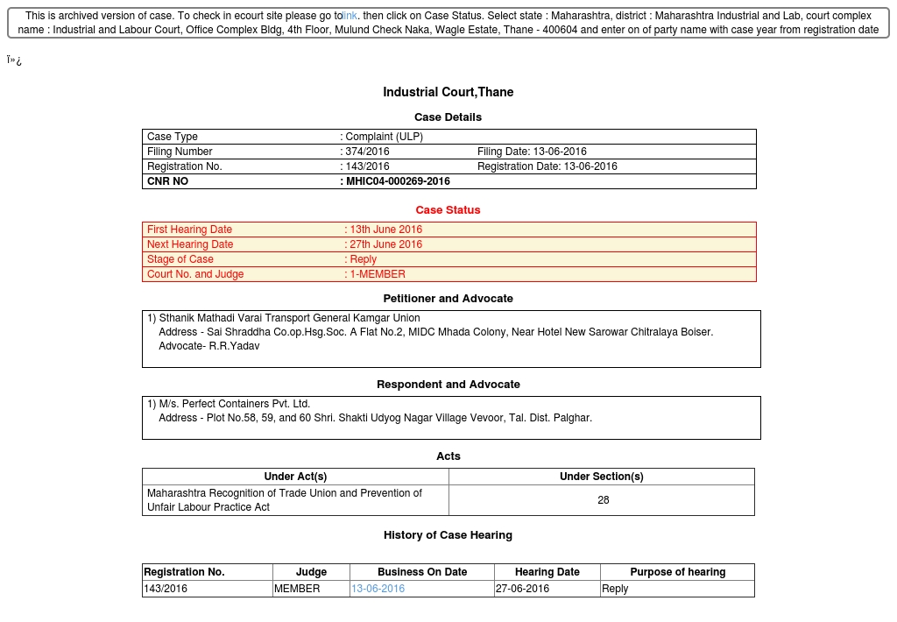Select the Hearing Date 27-06-2016 cell
Image resolution: width=897 pixels, height=622 pixels.
(x=522, y=589)
